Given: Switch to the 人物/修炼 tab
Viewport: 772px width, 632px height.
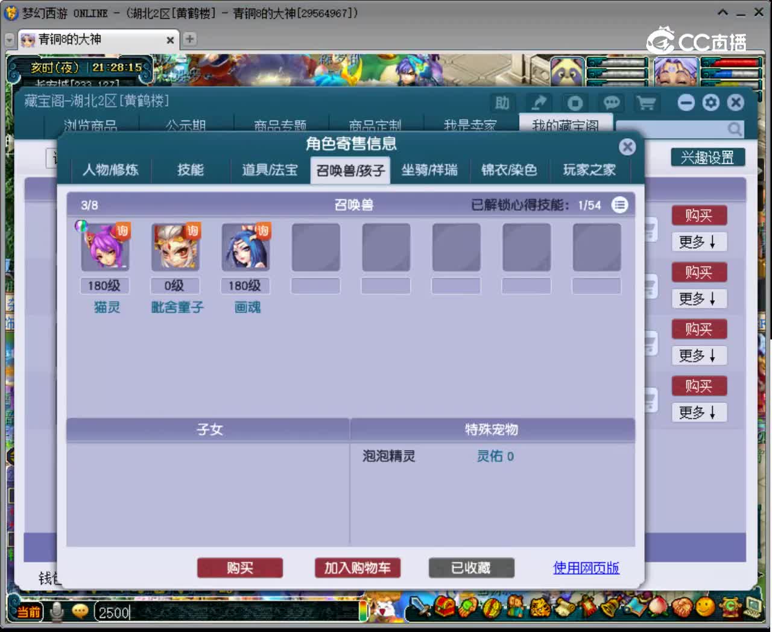Looking at the screenshot, I should tap(110, 170).
